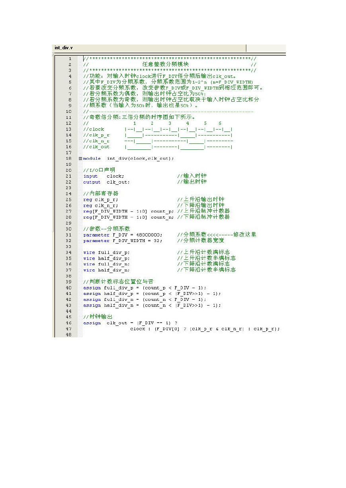Click the 'assign full_div_p' statement
The width and height of the screenshot is (346, 488).
145,288
